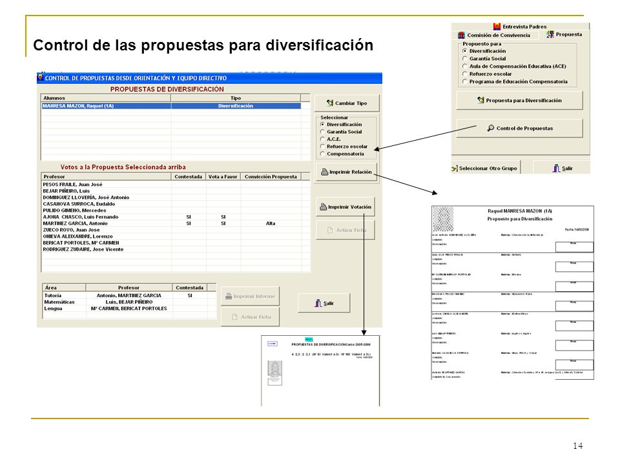Click the Alumnos column header
This screenshot has width=620, height=465.
click(107, 98)
